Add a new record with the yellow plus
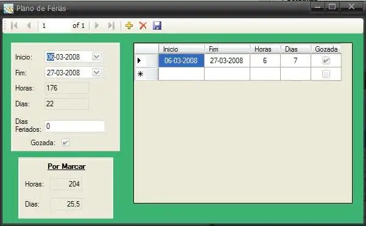The image size is (366, 226). (x=129, y=26)
